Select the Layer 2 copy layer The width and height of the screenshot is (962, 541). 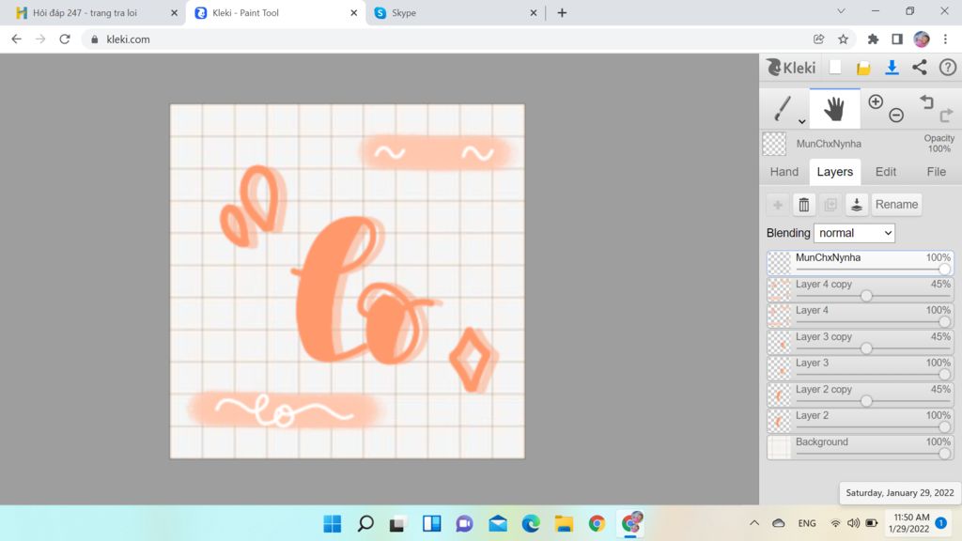coord(861,395)
